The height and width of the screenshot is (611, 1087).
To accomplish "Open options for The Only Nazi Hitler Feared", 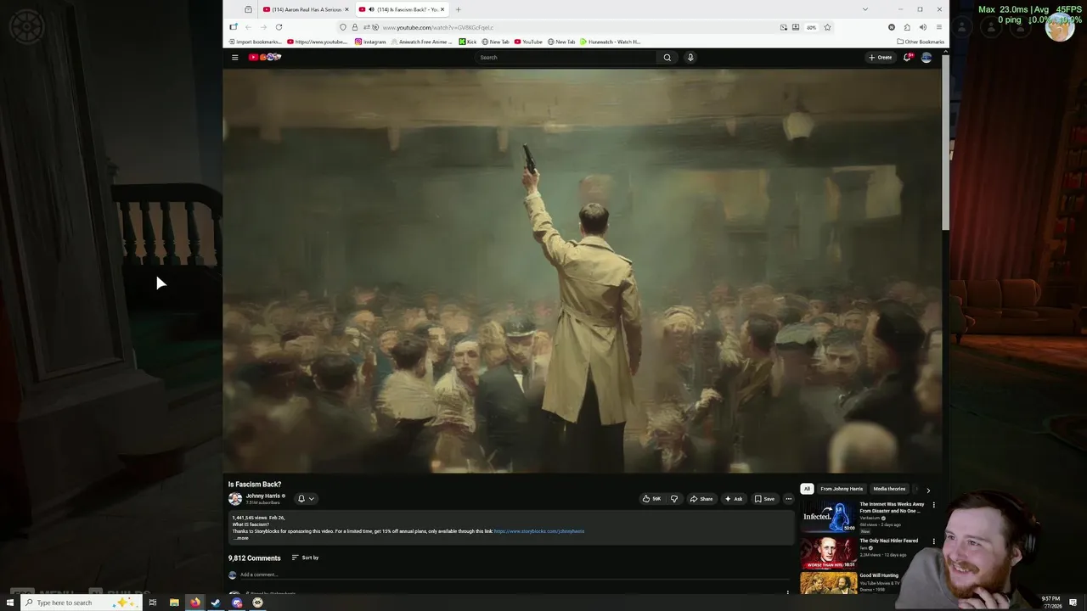I will click(933, 541).
